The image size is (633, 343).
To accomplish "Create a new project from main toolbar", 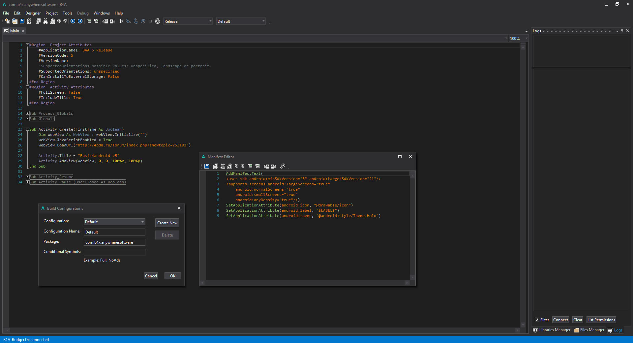I will pyautogui.click(x=7, y=21).
